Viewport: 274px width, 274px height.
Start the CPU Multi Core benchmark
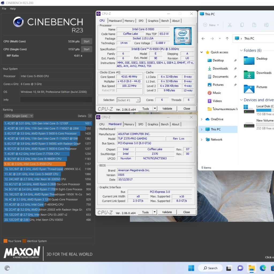click(86, 41)
